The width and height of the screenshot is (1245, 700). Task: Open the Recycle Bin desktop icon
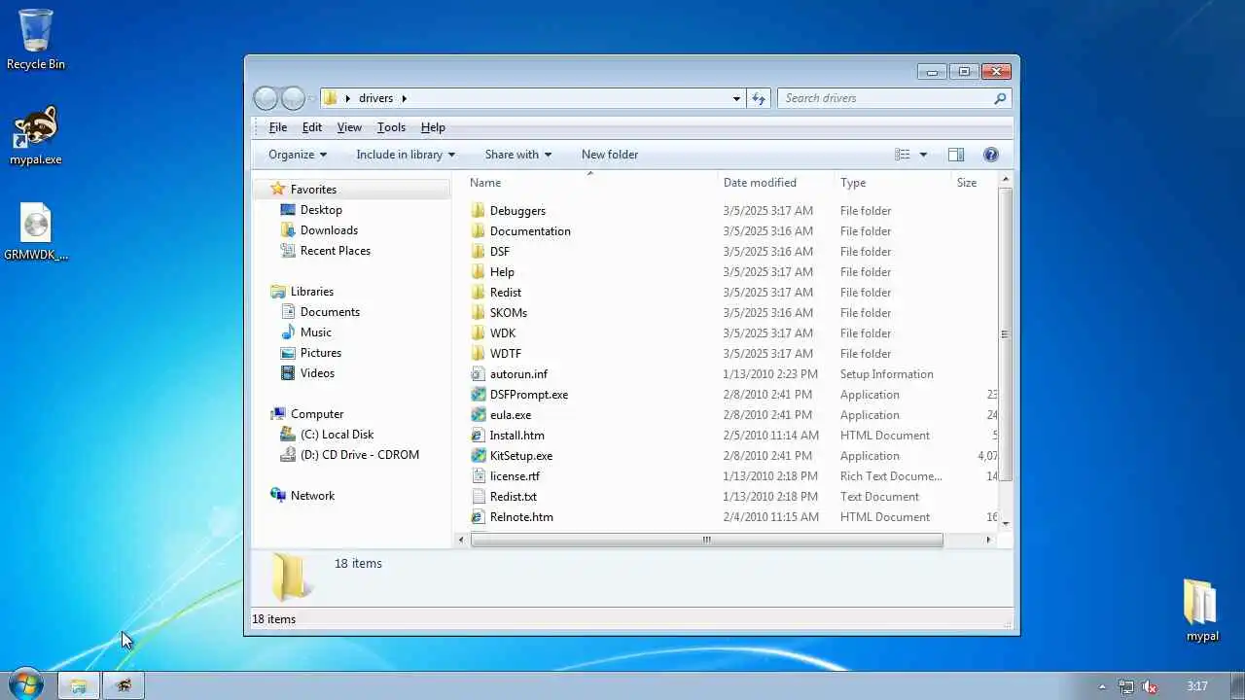36,39
